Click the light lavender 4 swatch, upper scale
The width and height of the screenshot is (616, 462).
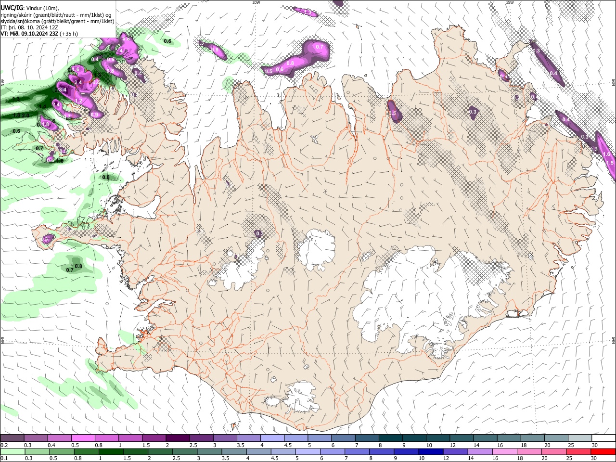pos(271,438)
